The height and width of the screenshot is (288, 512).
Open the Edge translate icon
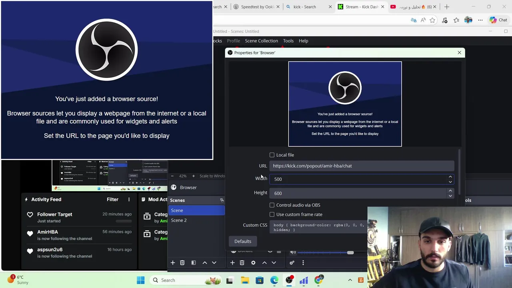(414, 20)
